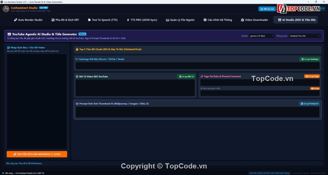Click the pin icon beside Bình luận ghim mẫu
This screenshot has width=328, height=175.
[x=201, y=89]
